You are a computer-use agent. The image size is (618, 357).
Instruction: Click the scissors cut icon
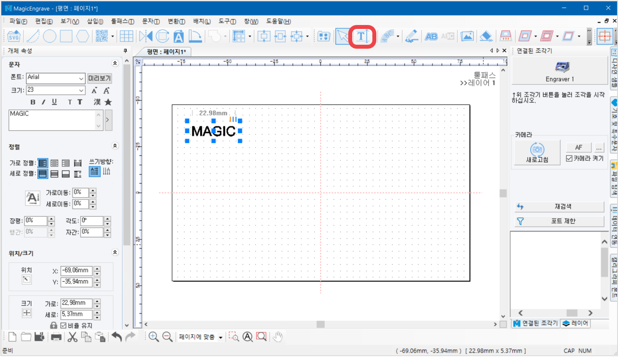tap(73, 337)
